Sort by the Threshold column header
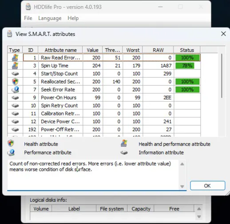This screenshot has width=230, height=224. click(112, 50)
